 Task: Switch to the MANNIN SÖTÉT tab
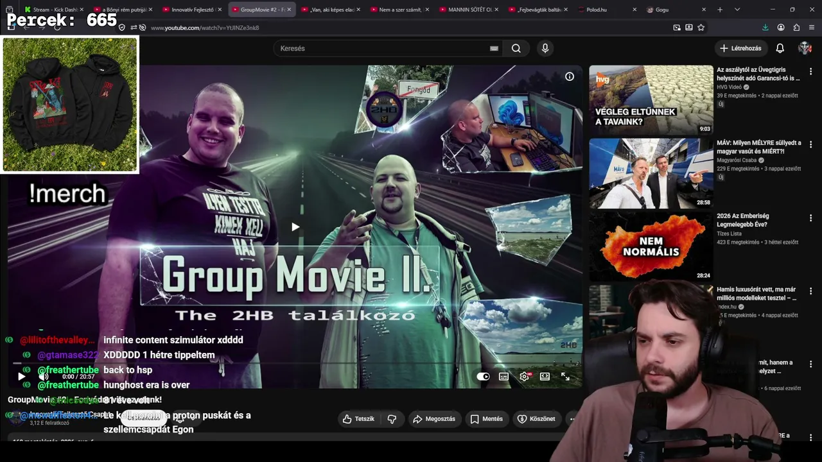tap(469, 10)
